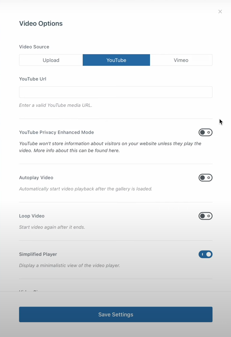Enable YouTube Privacy Enhanced Mode toggle

[205, 132]
